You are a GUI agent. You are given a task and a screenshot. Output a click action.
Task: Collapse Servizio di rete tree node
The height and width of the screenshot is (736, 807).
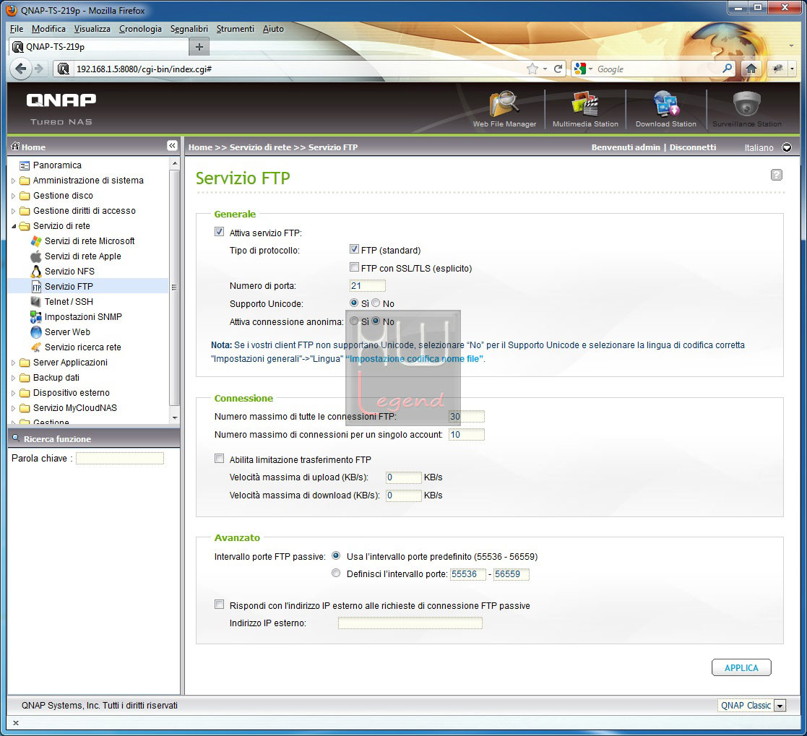pos(14,226)
